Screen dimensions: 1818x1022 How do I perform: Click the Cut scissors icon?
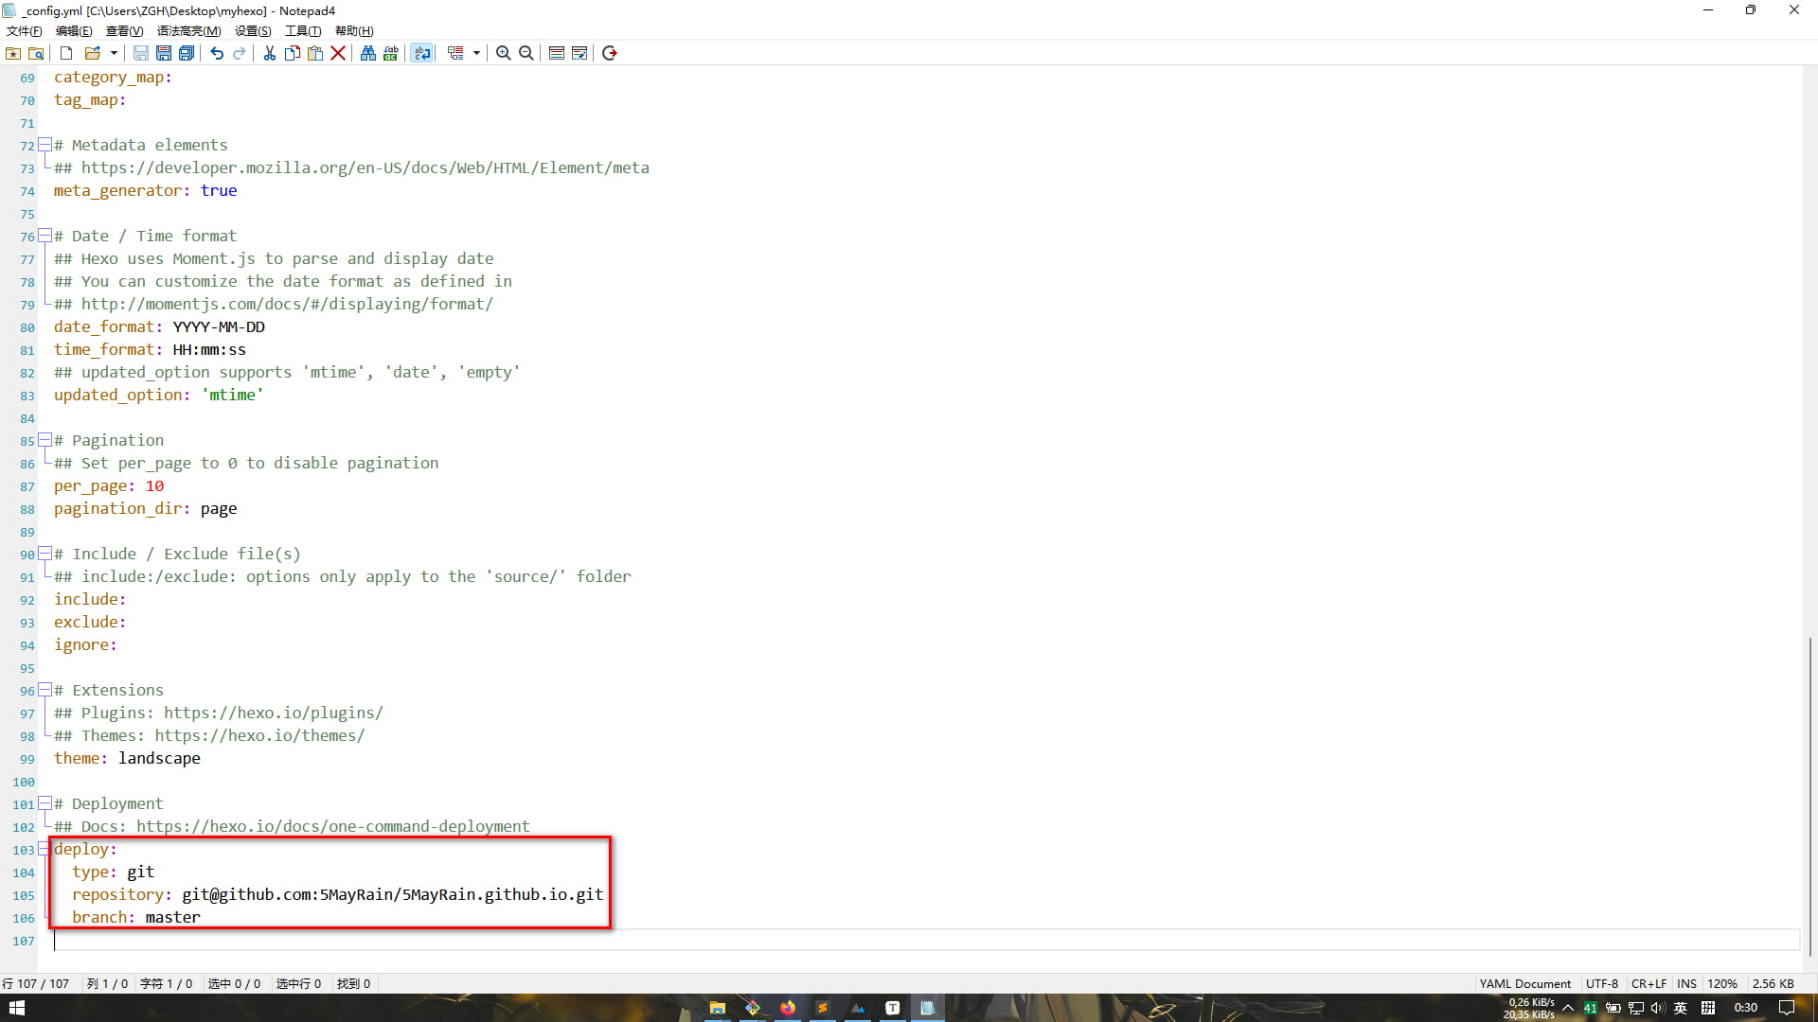[x=270, y=53]
